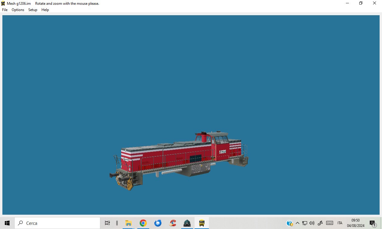Viewport: 382px width, 229px height.
Task: Open the Windows Start menu
Action: [7, 223]
